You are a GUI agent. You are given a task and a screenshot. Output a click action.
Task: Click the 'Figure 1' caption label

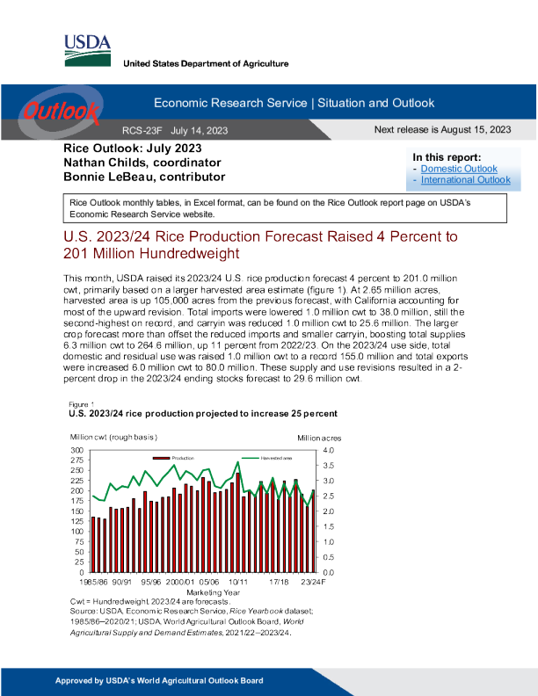[81, 404]
